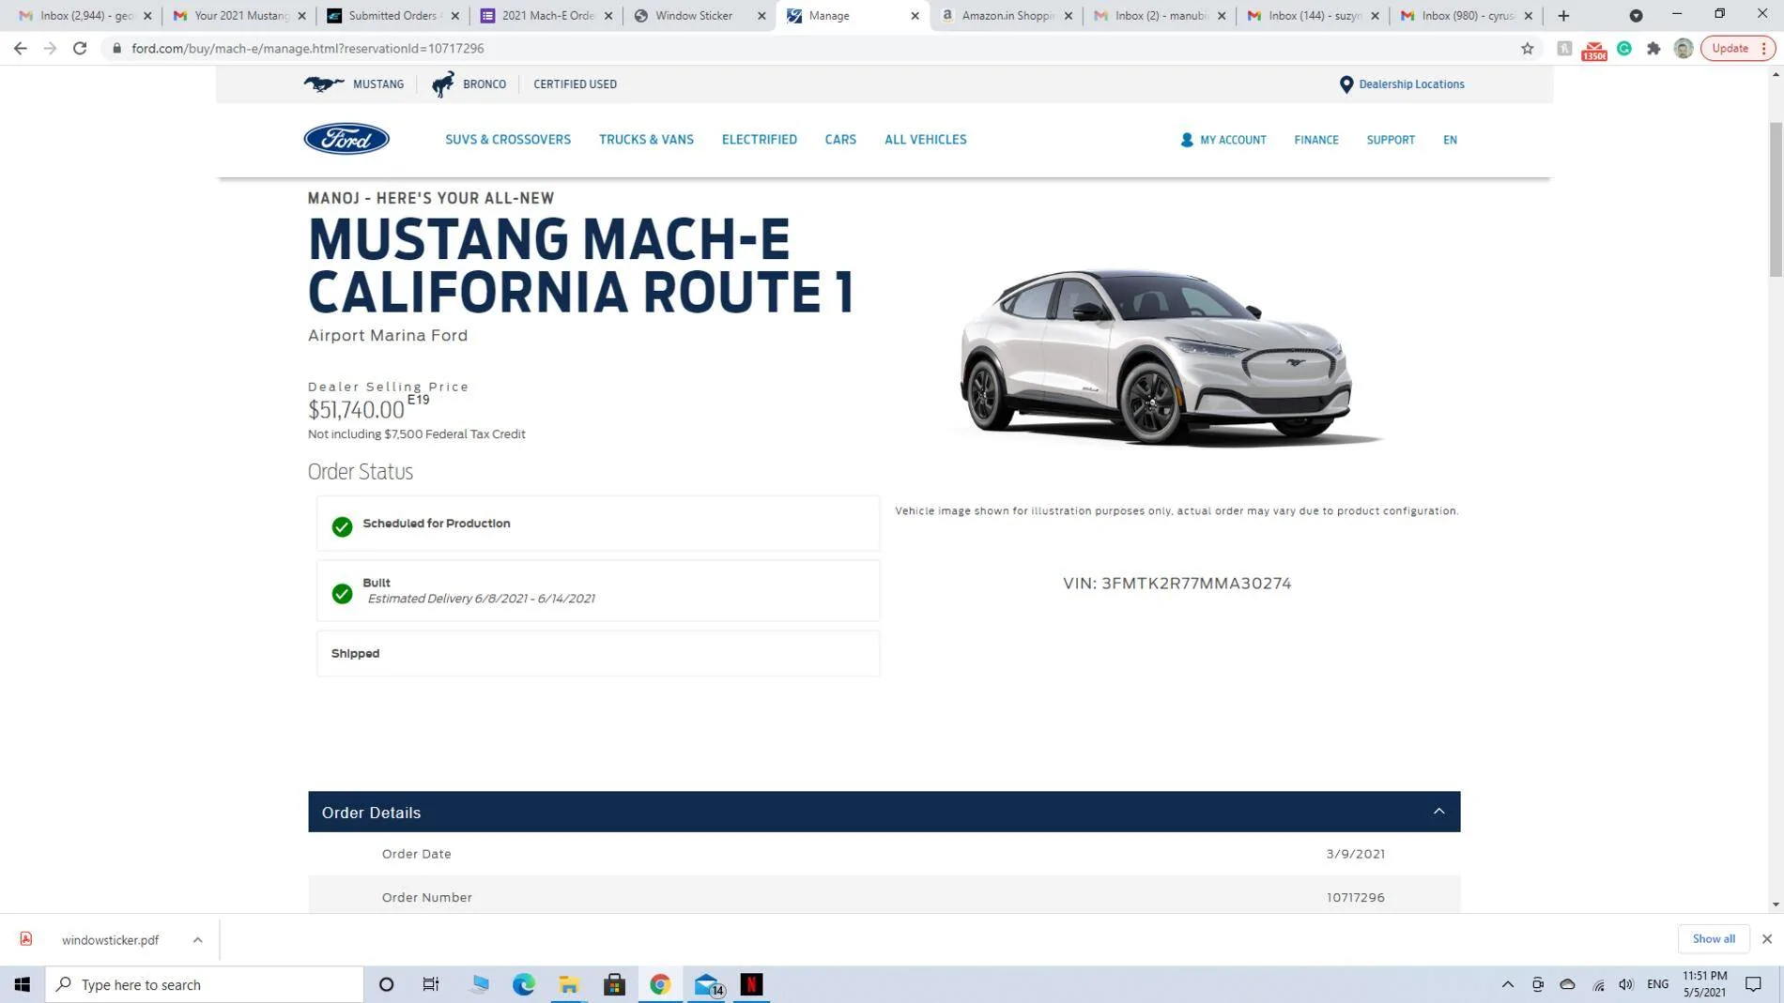This screenshot has height=1003, width=1784.
Task: Click the Built status green checkmark
Action: click(342, 593)
